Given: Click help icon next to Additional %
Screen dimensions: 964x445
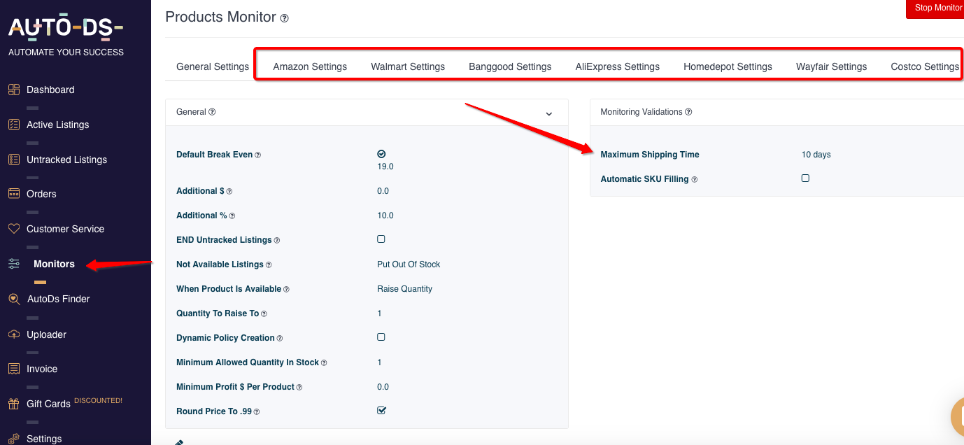Looking at the screenshot, I should click(x=232, y=216).
